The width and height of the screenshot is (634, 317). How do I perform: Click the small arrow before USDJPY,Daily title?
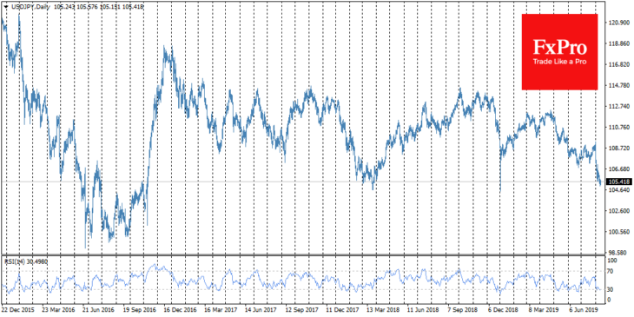point(4,7)
